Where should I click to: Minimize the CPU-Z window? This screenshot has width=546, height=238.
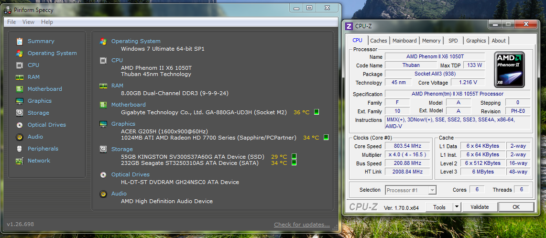click(494, 24)
